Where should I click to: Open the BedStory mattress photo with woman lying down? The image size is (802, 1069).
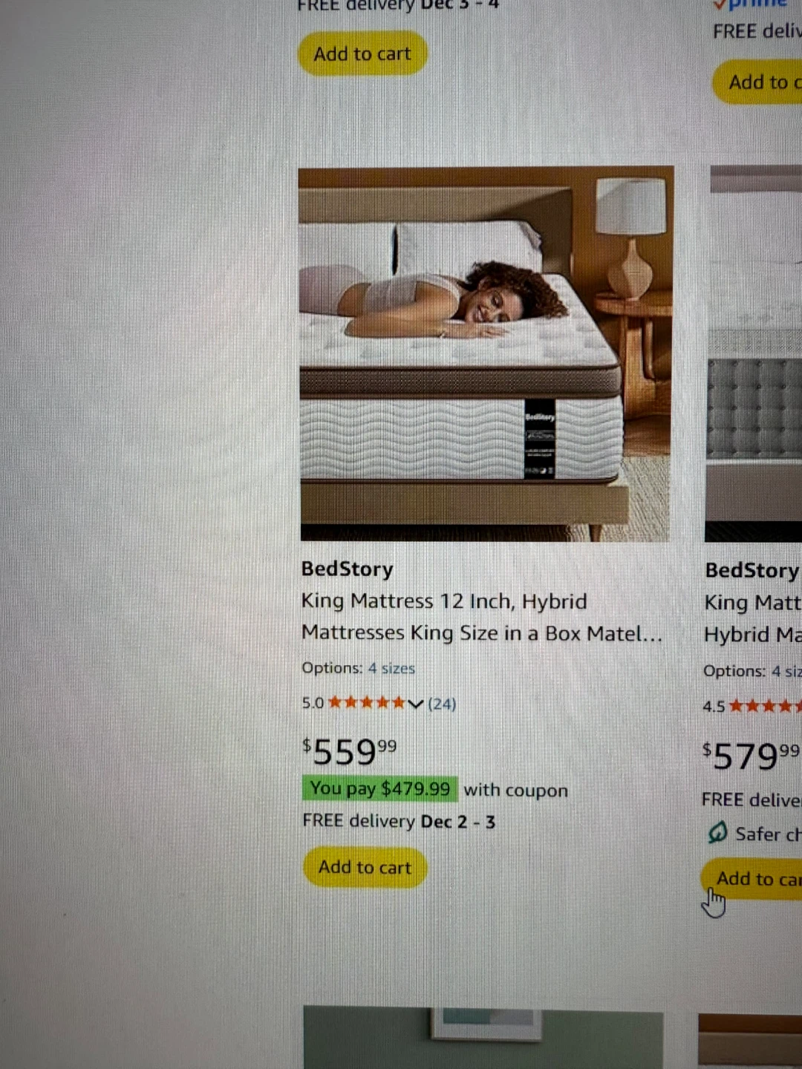(486, 353)
